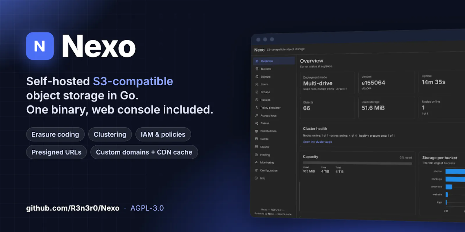Open Shares via its share icon

pyautogui.click(x=257, y=123)
